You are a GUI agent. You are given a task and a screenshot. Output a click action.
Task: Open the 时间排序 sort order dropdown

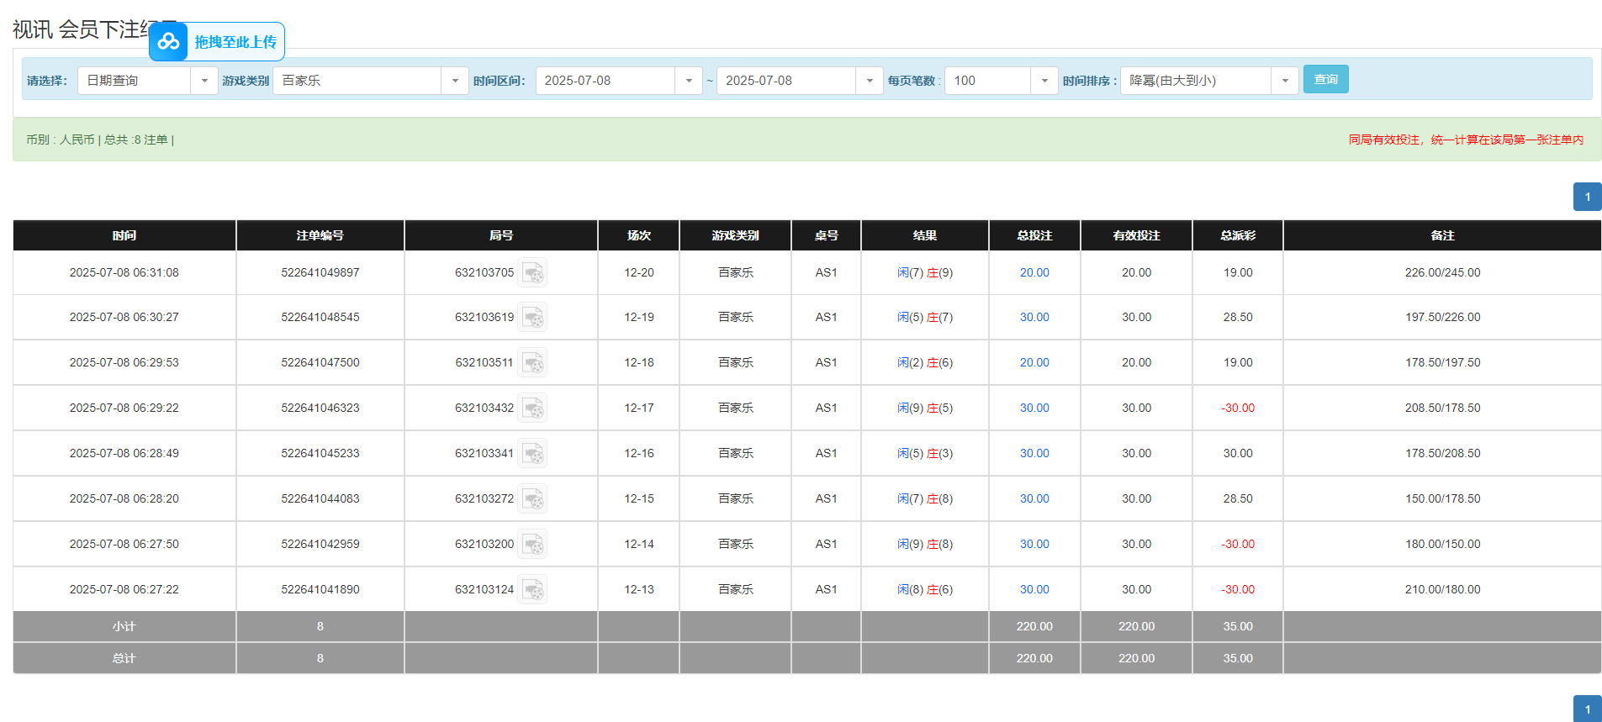pos(1285,81)
